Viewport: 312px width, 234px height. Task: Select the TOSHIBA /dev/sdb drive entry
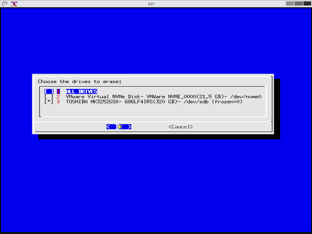(154, 102)
